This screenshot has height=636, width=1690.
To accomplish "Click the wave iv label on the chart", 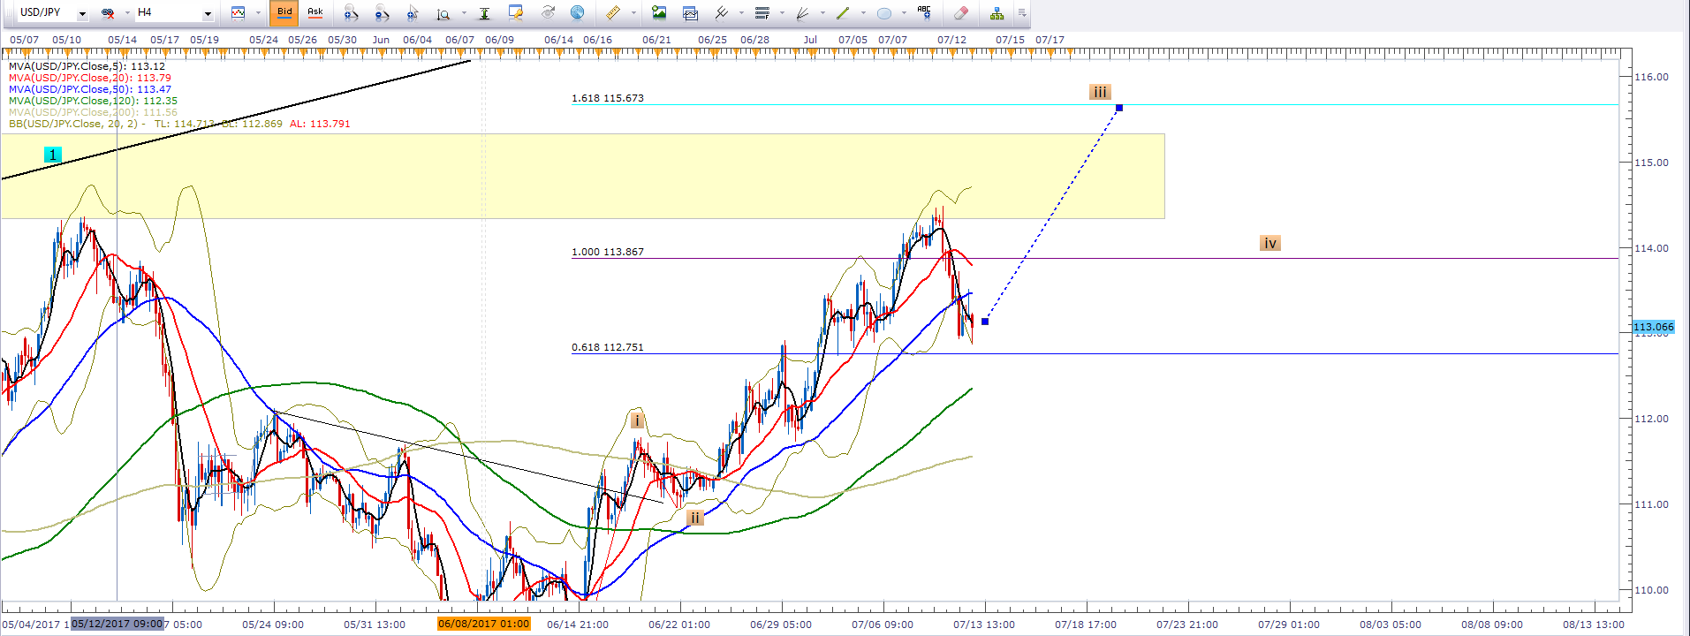I will 1269,244.
